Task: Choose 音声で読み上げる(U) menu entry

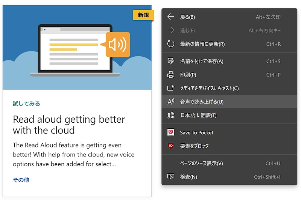Action: click(x=229, y=102)
